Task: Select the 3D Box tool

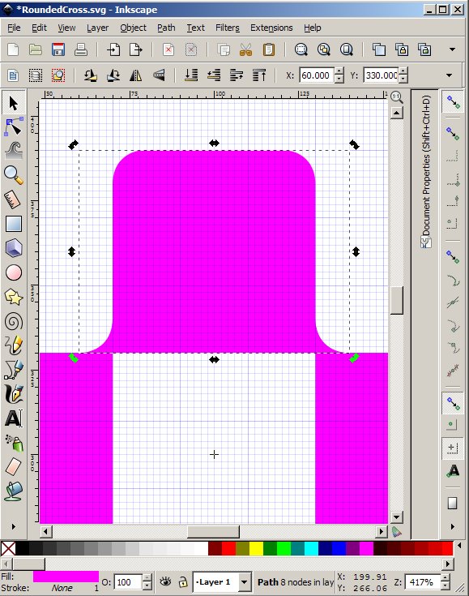Action: [x=14, y=248]
